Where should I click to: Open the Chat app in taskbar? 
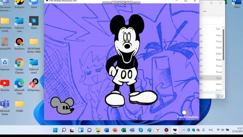(89, 130)
